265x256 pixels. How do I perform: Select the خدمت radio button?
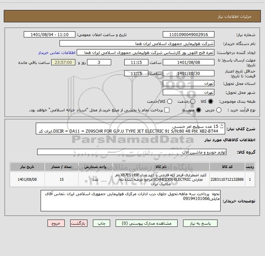pos(193,101)
